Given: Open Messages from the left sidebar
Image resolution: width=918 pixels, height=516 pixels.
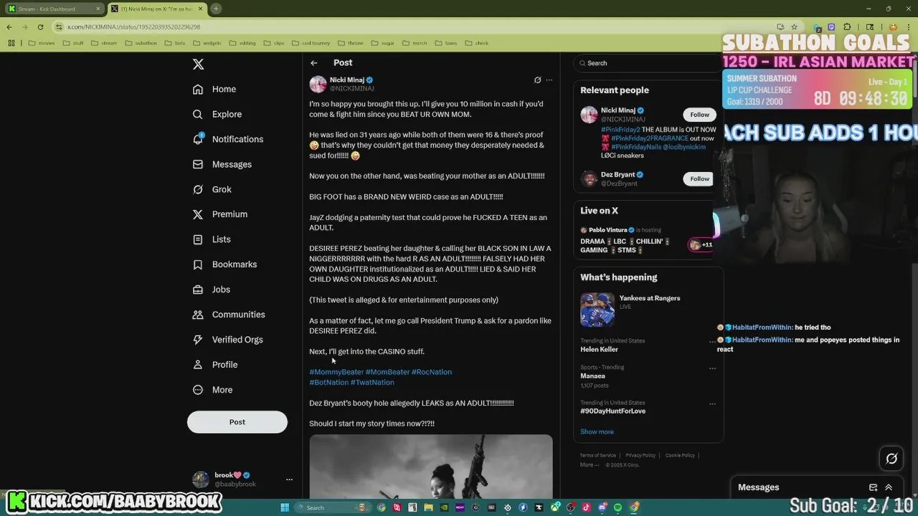Looking at the screenshot, I should click(222, 164).
